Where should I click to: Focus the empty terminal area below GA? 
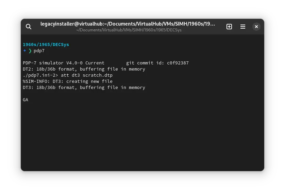142,136
